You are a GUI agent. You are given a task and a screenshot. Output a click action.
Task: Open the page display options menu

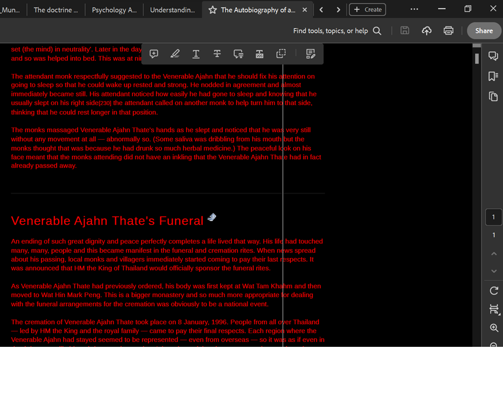coord(493,309)
